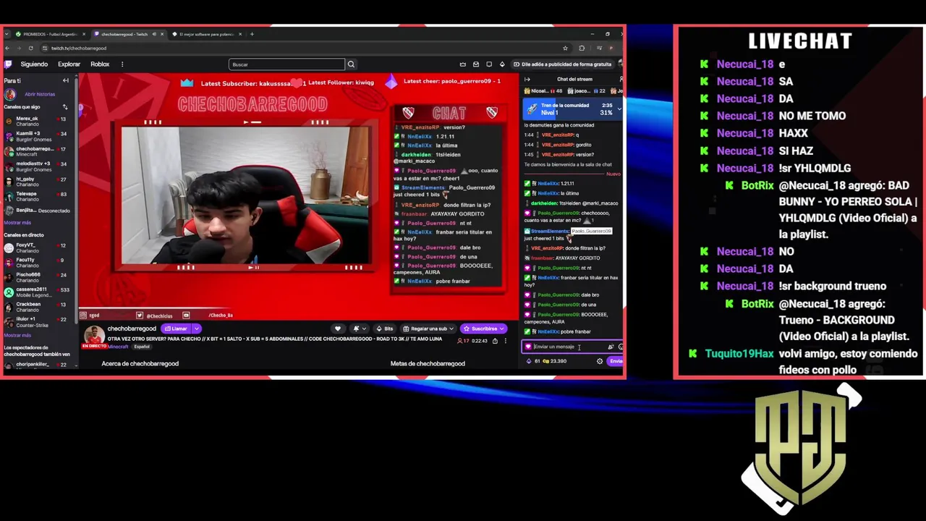926x521 pixels.
Task: Click 'Acerca de chechobarregood' heading
Action: click(x=140, y=363)
